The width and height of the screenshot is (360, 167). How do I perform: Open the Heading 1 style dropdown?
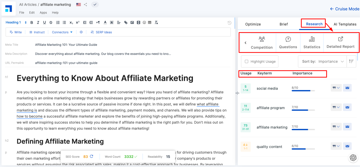[x=16, y=22]
